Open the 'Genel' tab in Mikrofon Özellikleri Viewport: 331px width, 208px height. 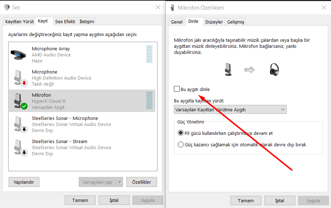pyautogui.click(x=177, y=22)
